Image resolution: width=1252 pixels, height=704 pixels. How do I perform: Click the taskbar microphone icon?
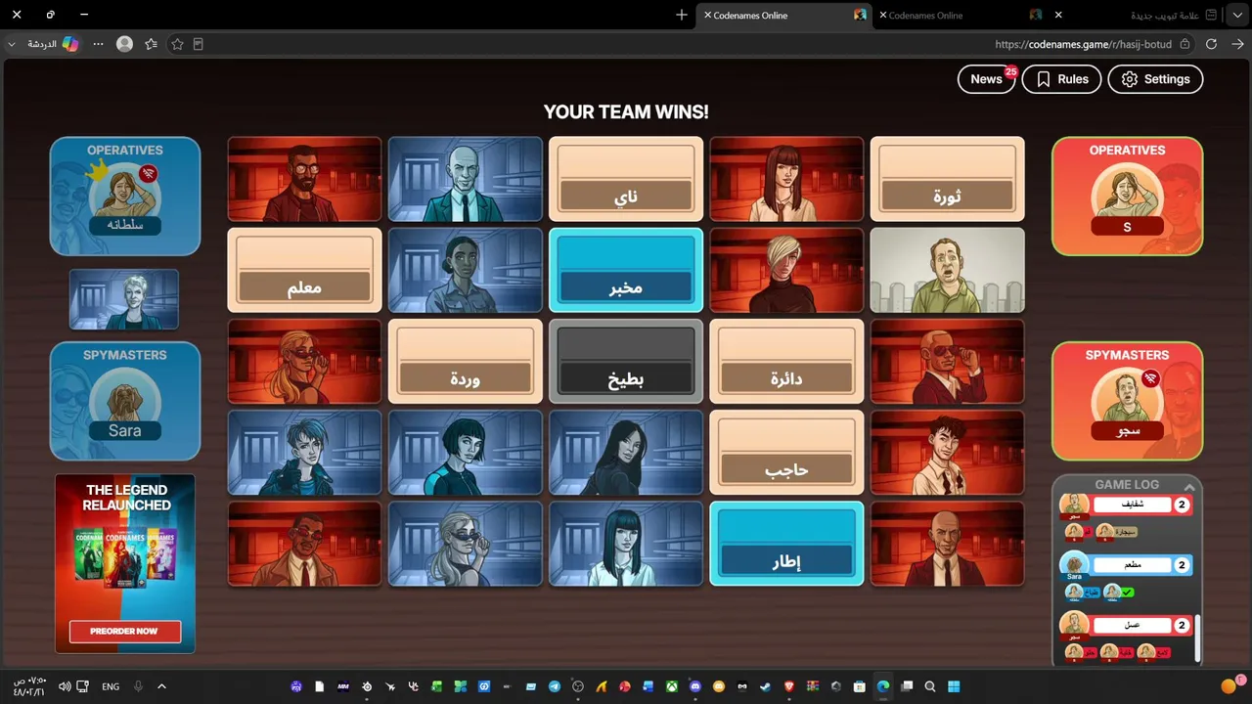pos(138,686)
